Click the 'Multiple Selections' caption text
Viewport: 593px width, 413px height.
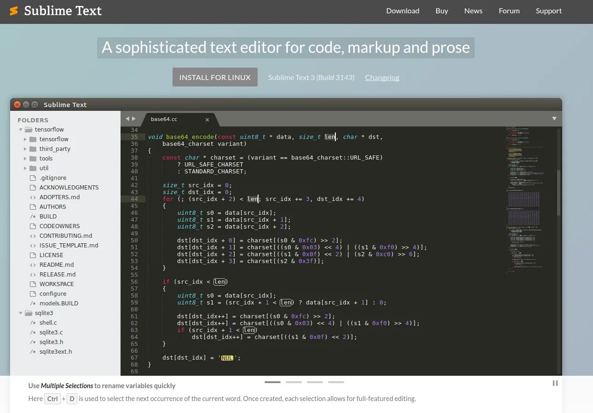[x=67, y=386]
